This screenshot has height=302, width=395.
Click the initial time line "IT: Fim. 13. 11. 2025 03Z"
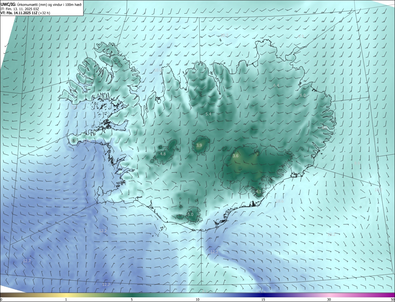click(x=19, y=9)
